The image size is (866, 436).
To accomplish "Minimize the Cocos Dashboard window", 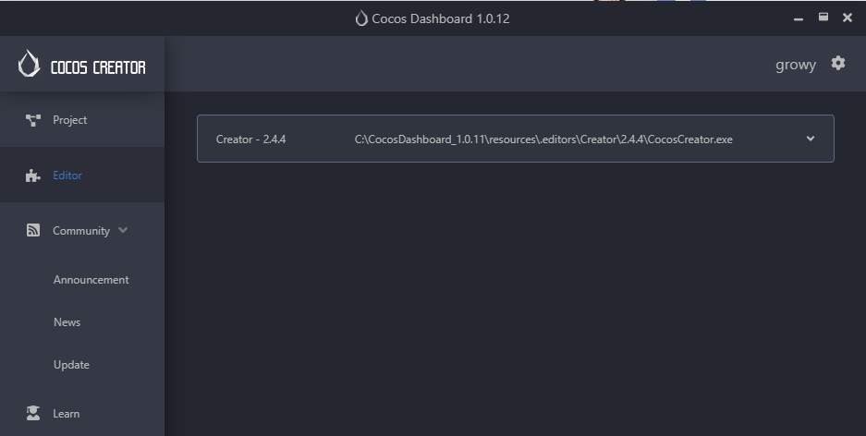I will pos(798,18).
